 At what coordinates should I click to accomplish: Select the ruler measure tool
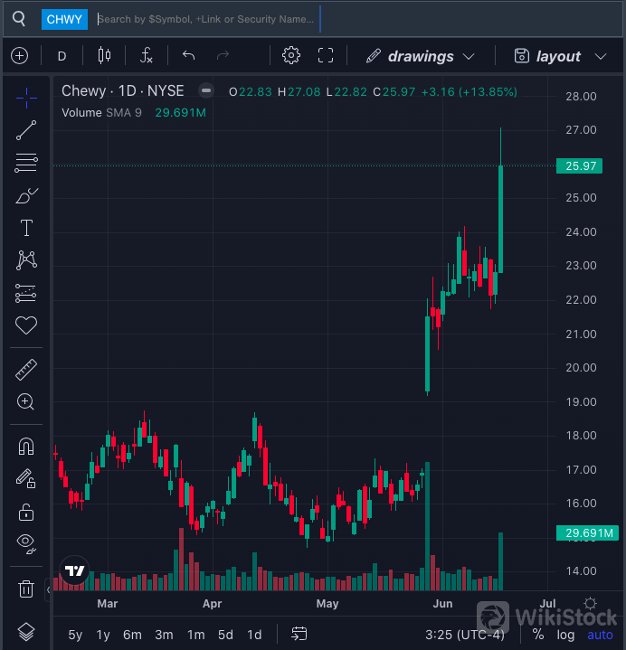tap(26, 369)
